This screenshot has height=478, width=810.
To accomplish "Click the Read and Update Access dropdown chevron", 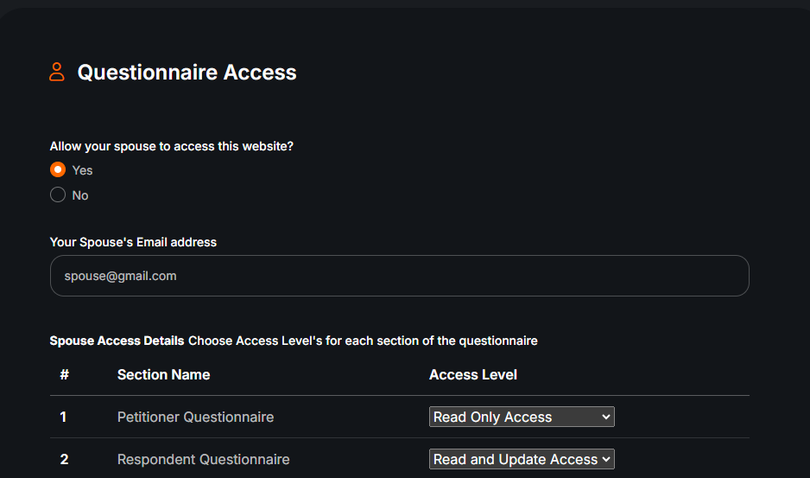I will 606,459.
